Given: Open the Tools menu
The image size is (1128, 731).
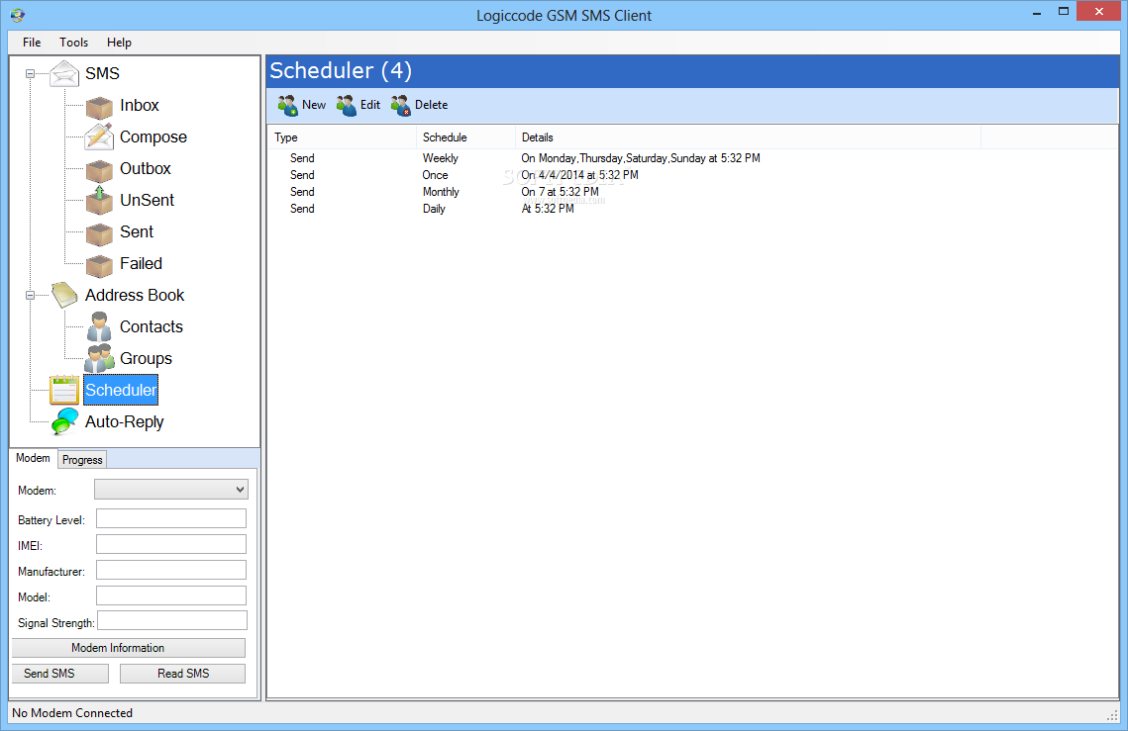Looking at the screenshot, I should (73, 43).
